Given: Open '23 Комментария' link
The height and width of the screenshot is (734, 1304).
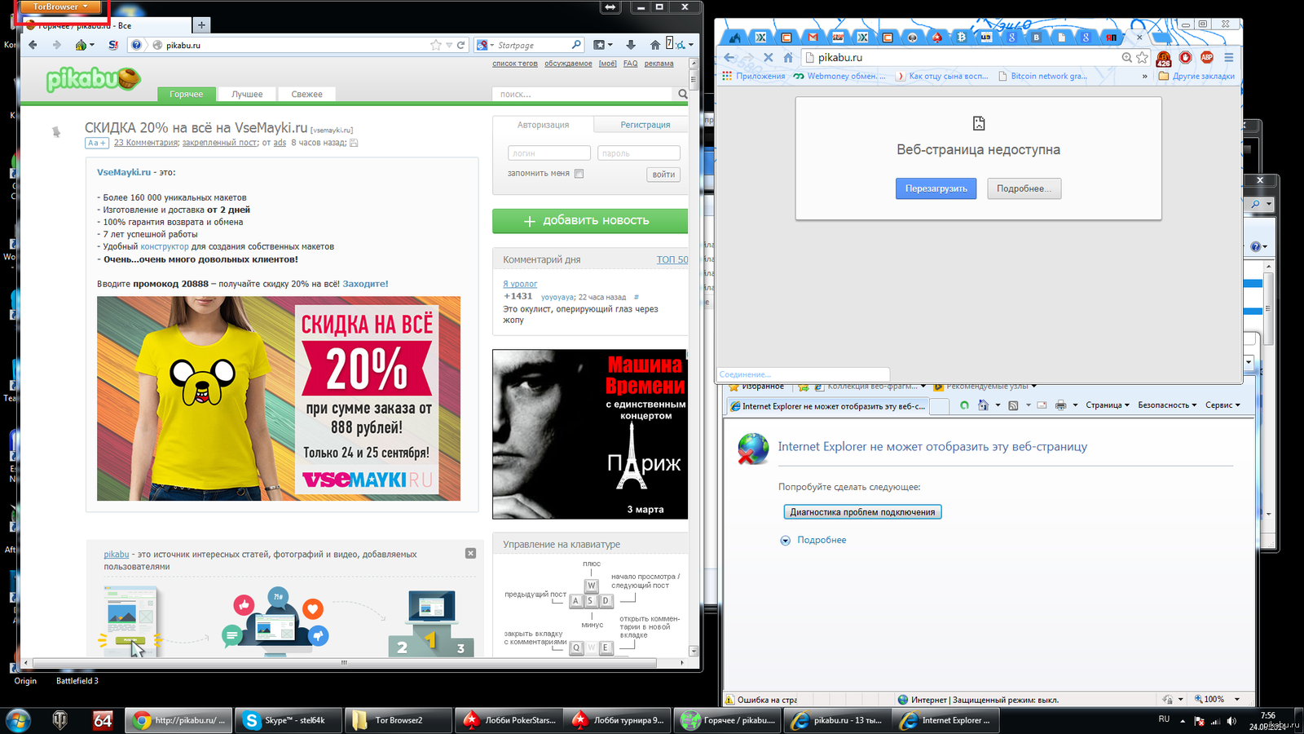Looking at the screenshot, I should click(x=146, y=143).
